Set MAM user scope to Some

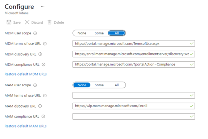99,85
